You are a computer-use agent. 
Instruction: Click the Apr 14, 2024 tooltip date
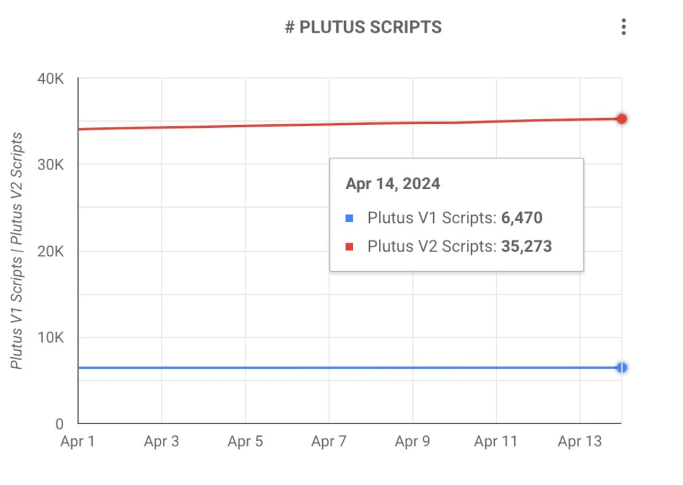coord(393,184)
